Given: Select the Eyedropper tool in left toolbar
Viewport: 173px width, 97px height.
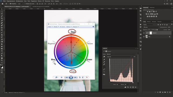Looking at the screenshot, I should tap(2, 21).
